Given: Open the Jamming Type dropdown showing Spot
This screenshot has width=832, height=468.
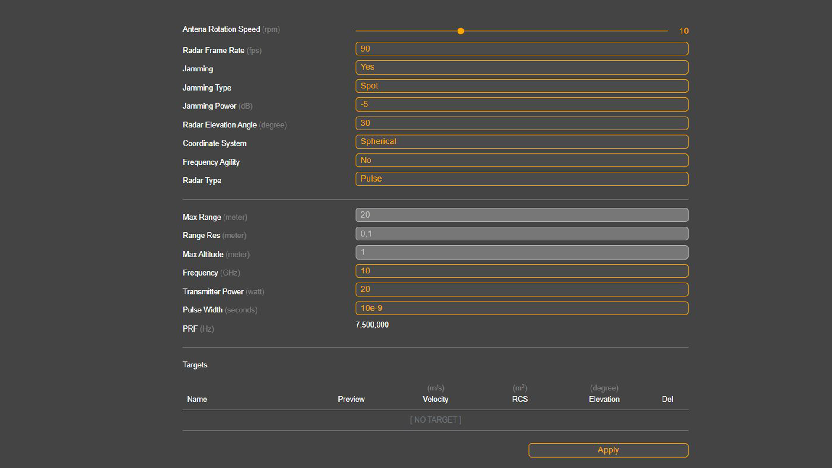Looking at the screenshot, I should 521,86.
